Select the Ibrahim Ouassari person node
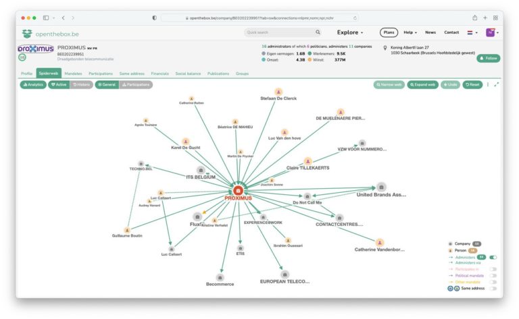The width and height of the screenshot is (519, 319). click(288, 240)
